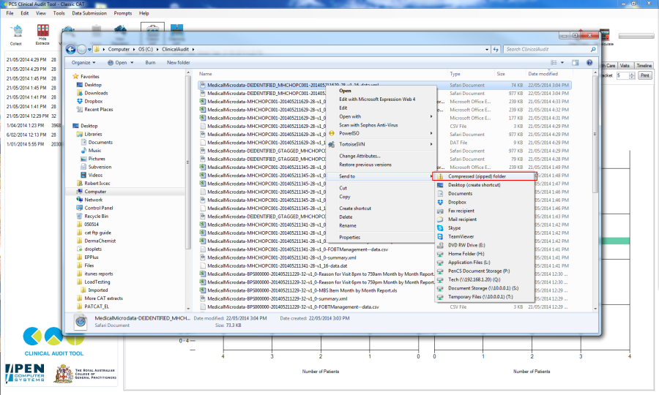
Task: Click the Recycle Bin icon in navigation pane
Action: pyautogui.click(x=79, y=217)
